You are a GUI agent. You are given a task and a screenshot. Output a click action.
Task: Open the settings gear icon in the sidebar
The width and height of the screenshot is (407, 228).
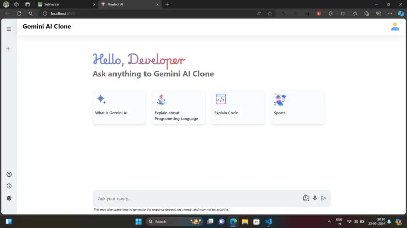tap(9, 198)
